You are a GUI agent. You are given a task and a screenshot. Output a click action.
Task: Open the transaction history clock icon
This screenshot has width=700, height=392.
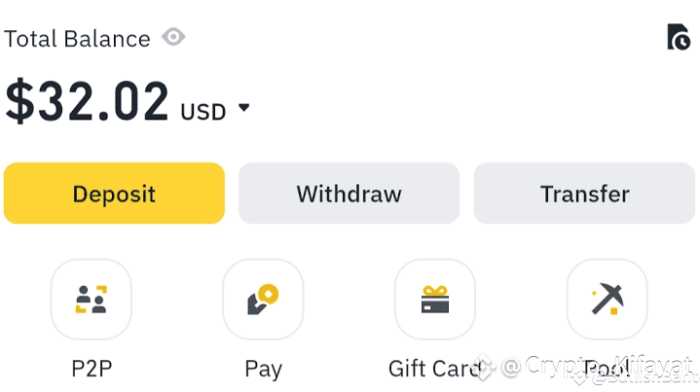point(679,37)
